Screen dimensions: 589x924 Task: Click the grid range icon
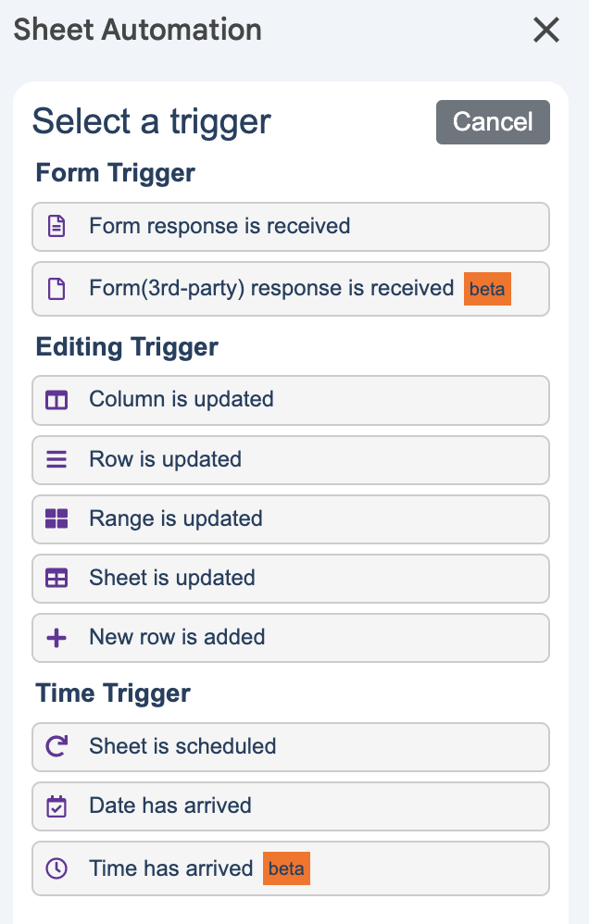(56, 518)
